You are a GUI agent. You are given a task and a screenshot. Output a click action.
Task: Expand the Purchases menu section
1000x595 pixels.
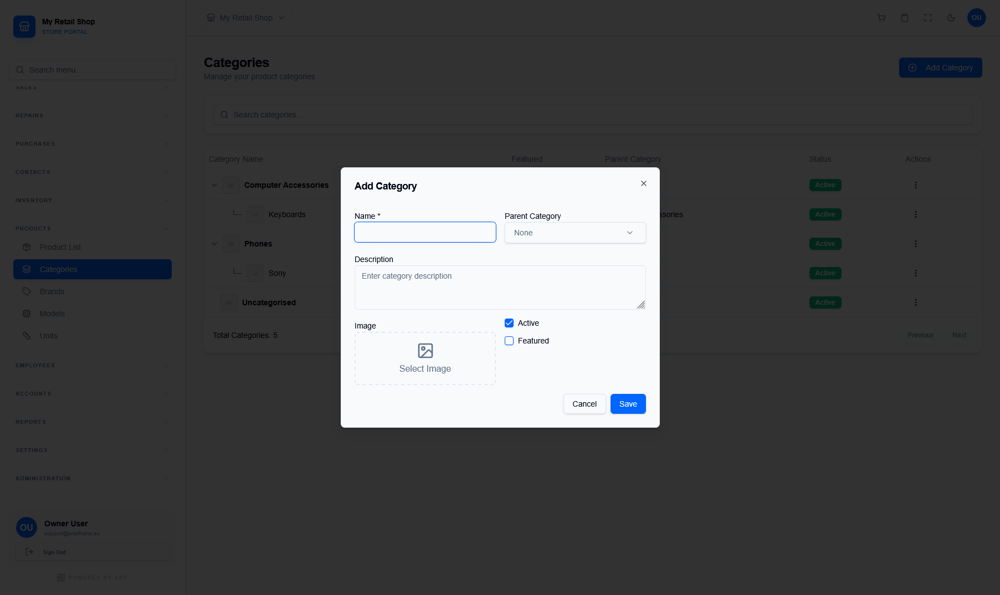tap(92, 144)
